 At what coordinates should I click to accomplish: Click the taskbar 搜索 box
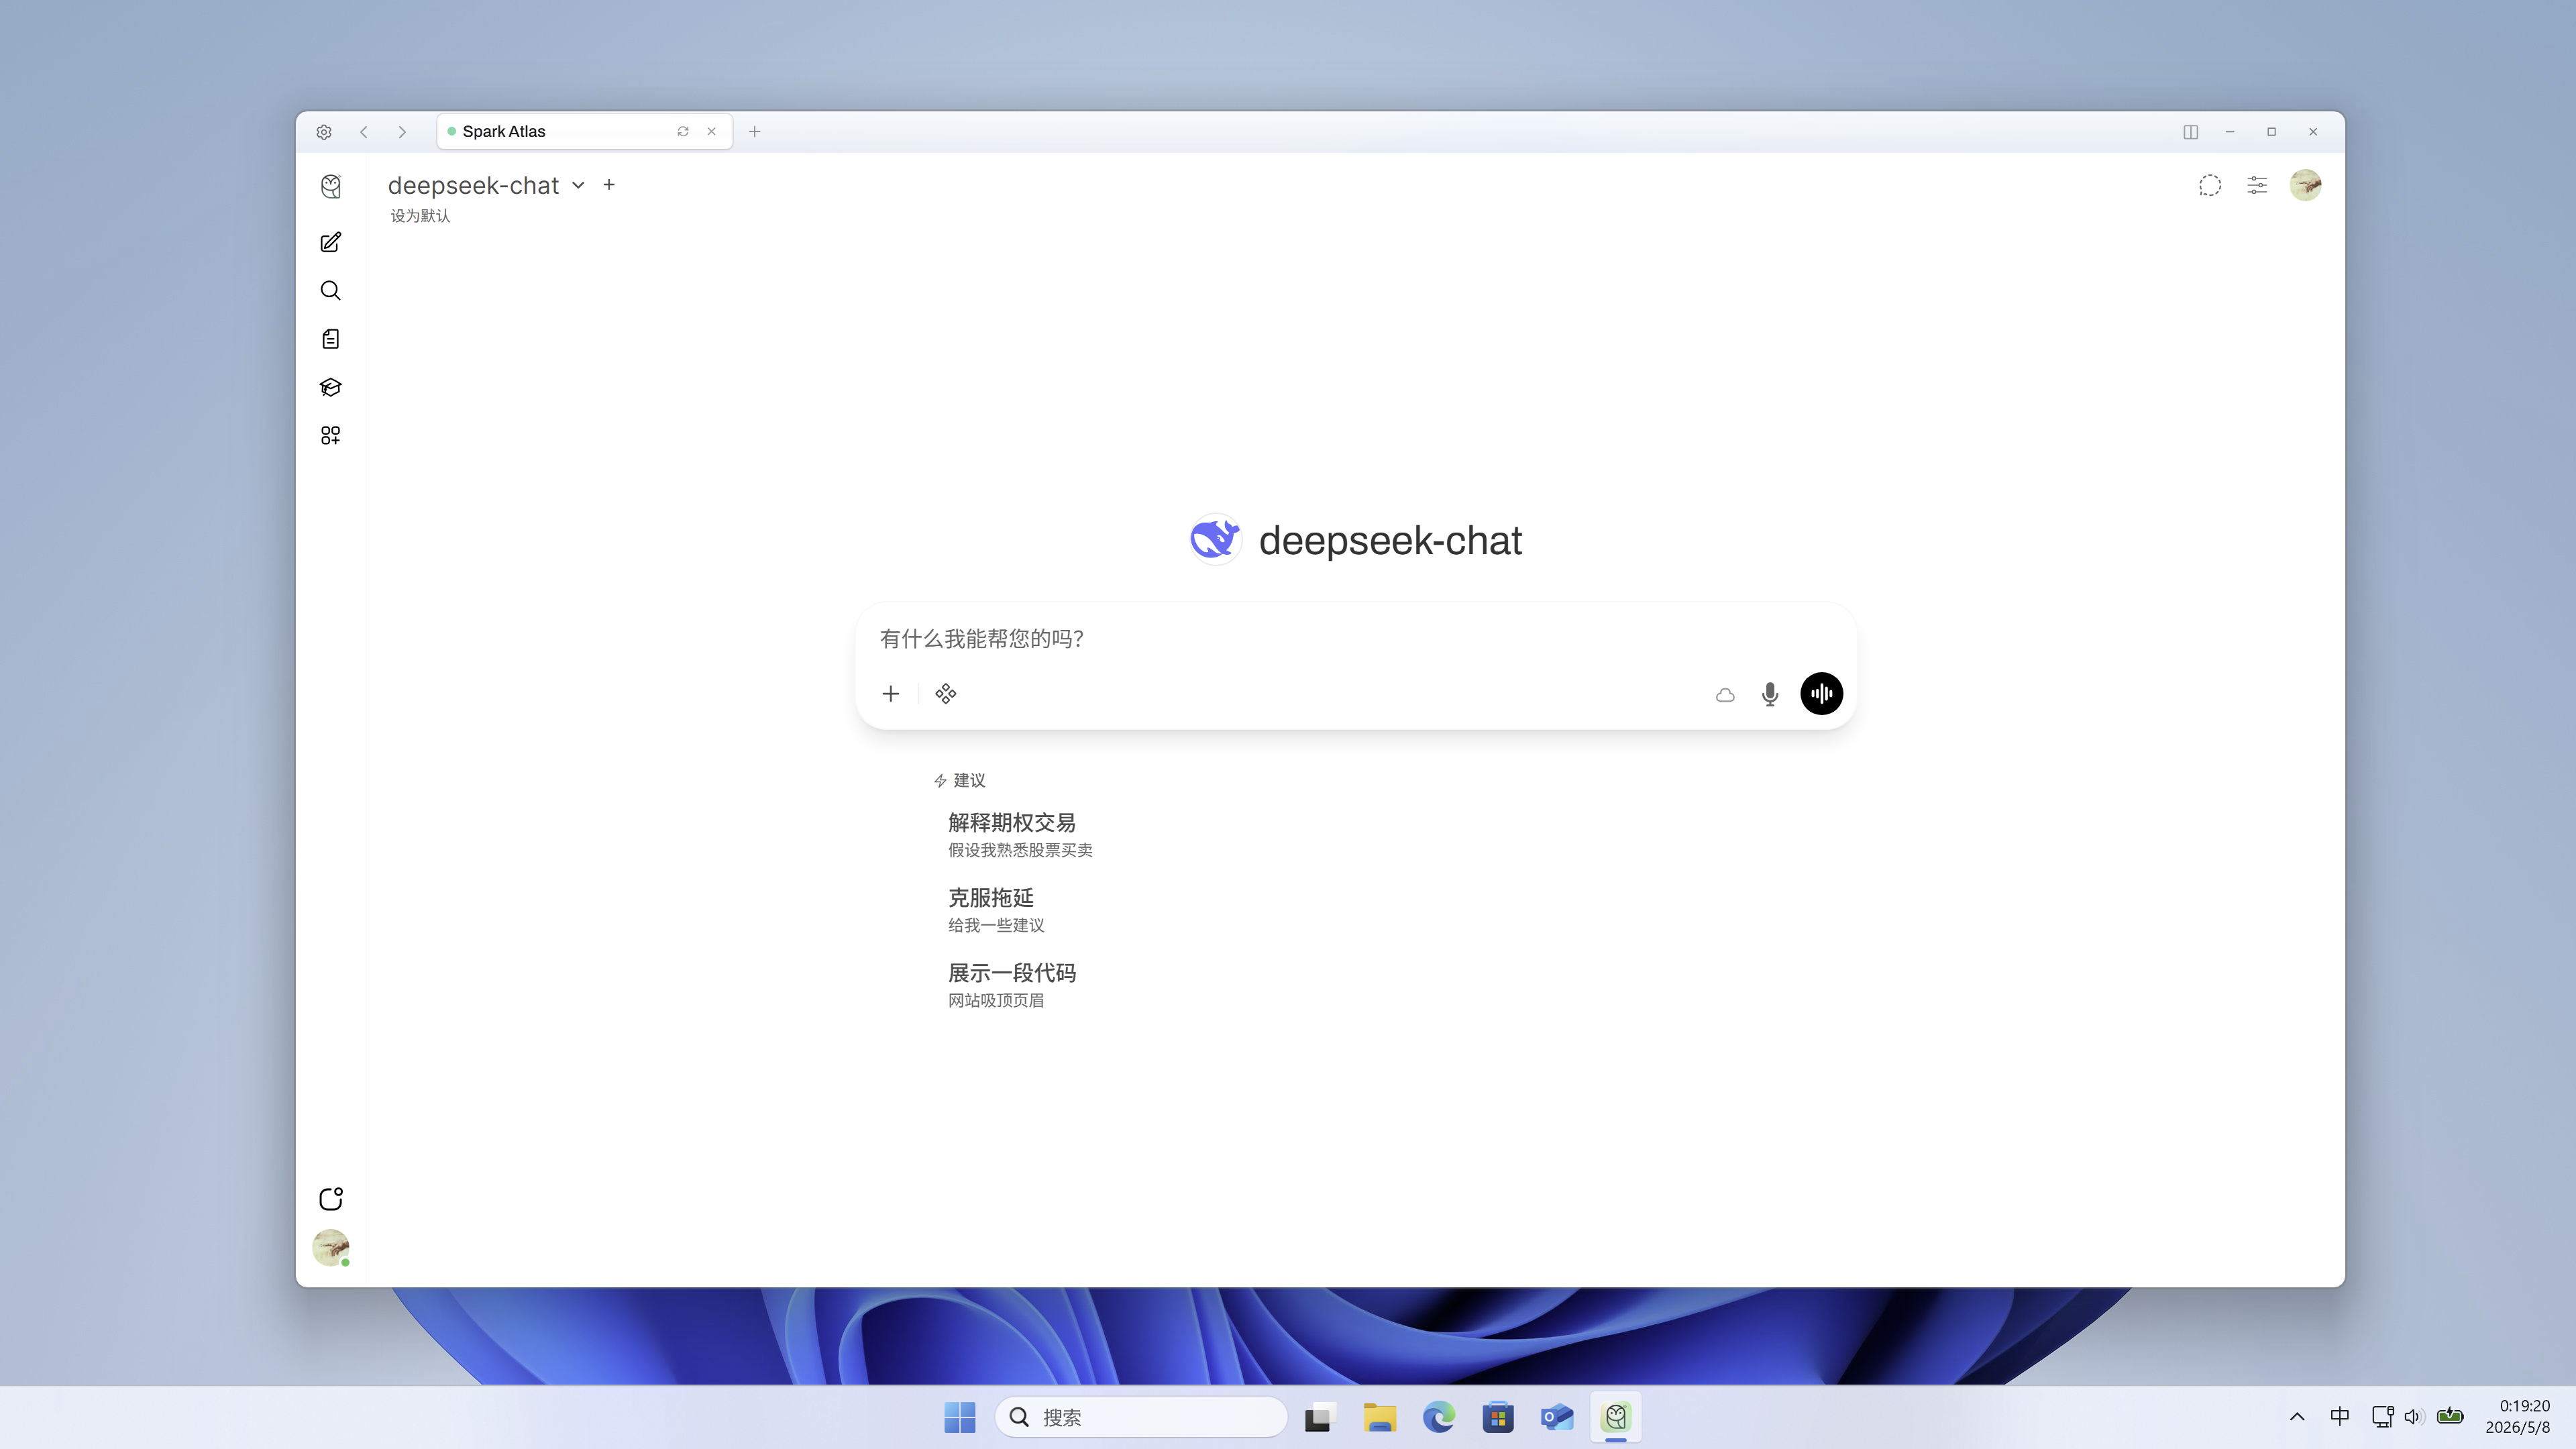(x=1141, y=1417)
